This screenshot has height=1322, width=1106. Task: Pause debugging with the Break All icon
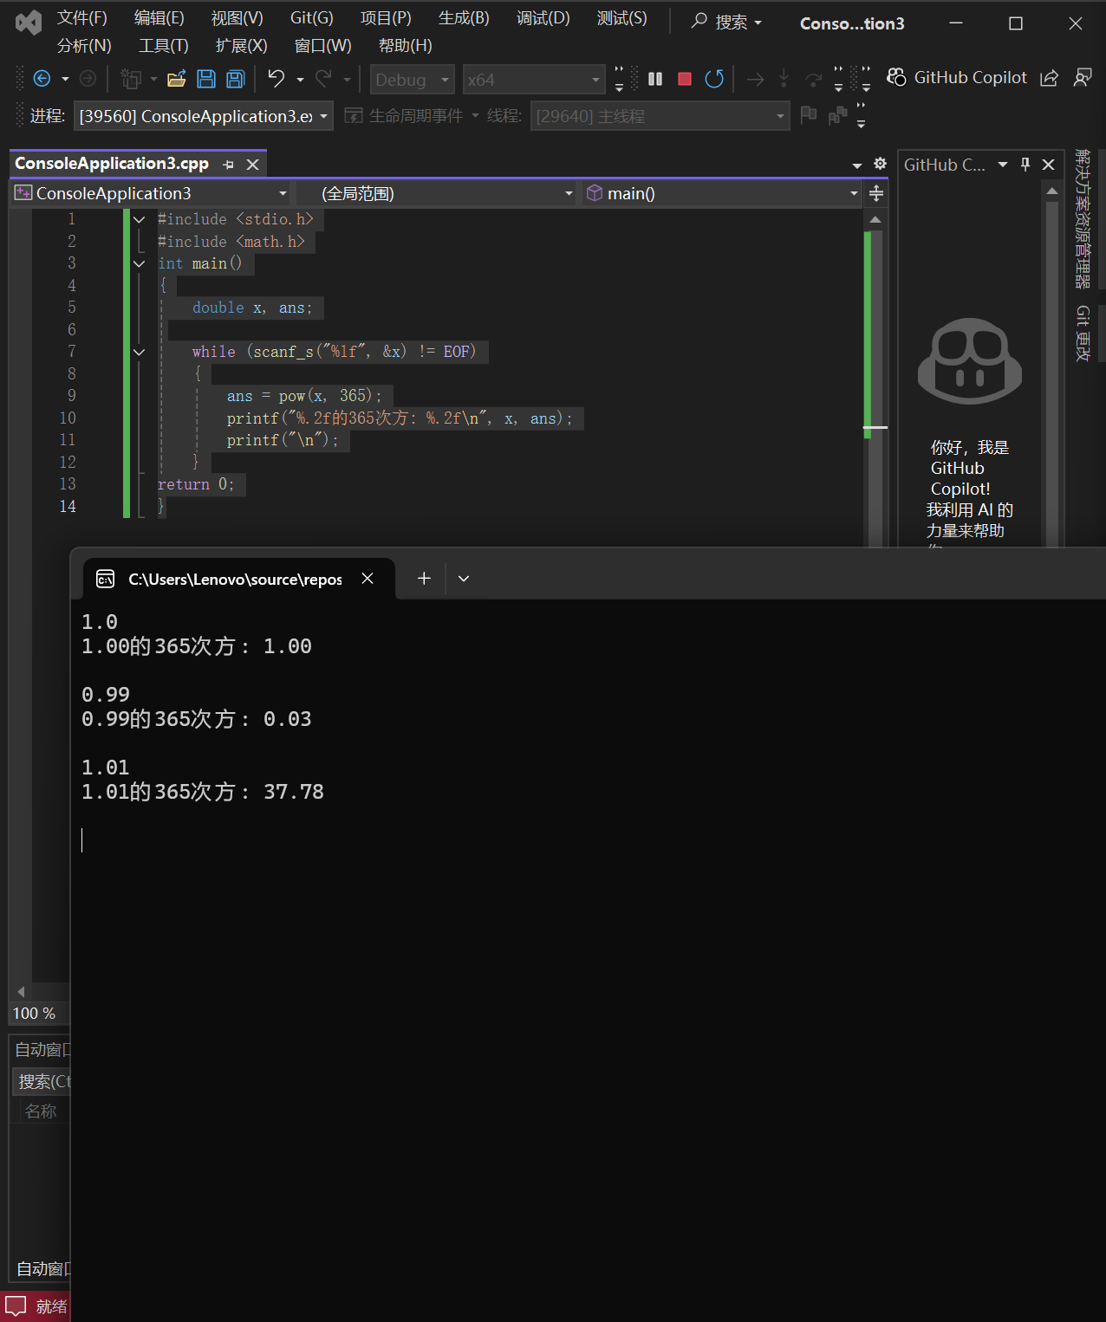[x=655, y=79]
